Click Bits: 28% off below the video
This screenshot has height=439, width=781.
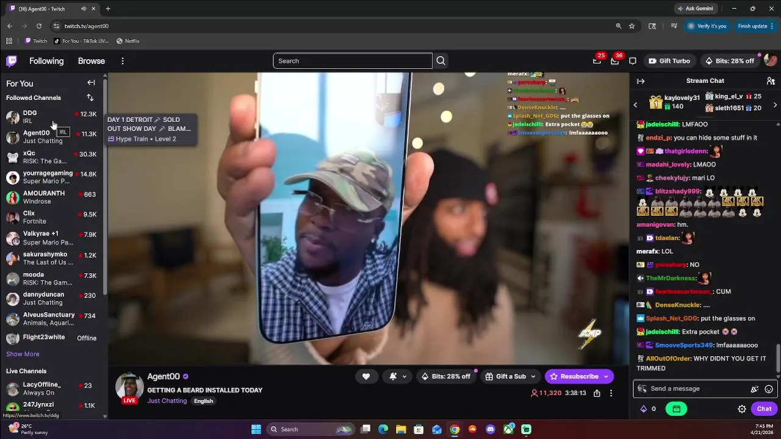(446, 376)
